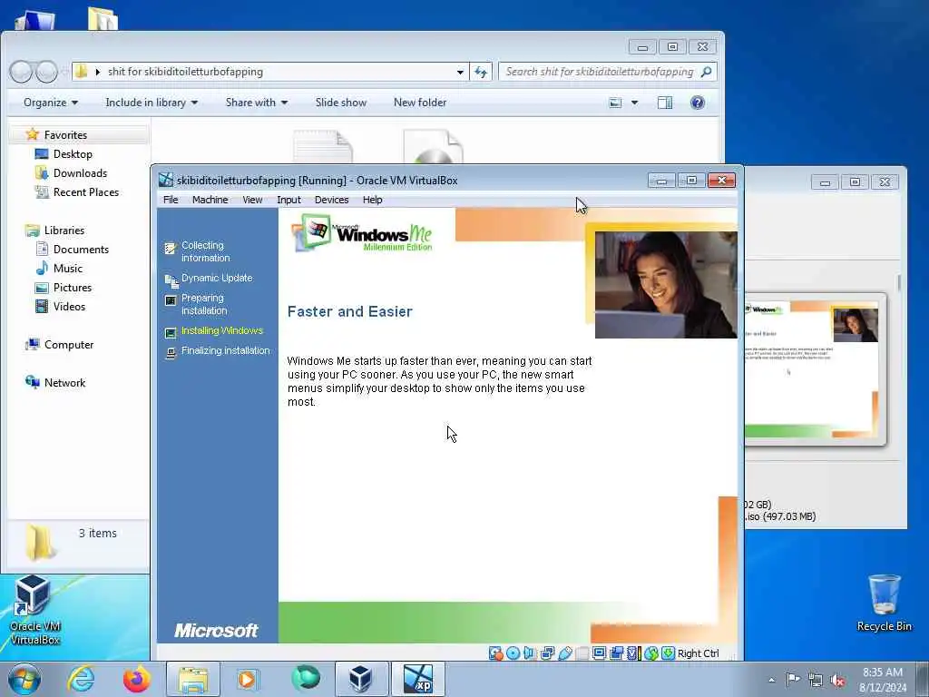Click the New folder button

(x=420, y=103)
